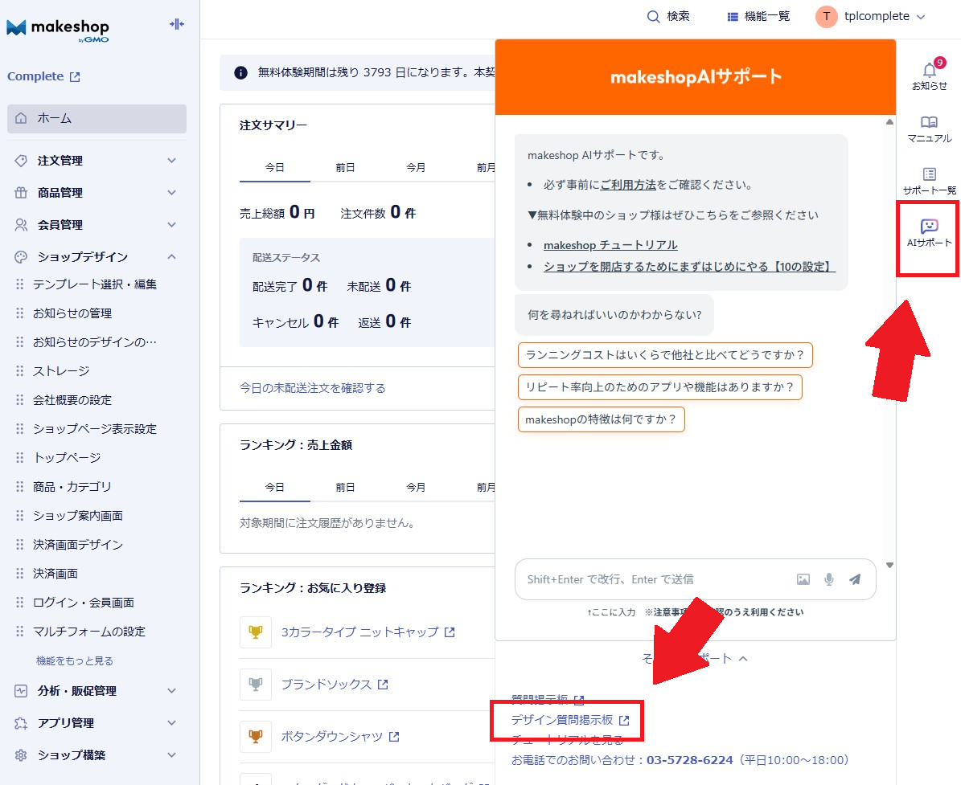Open お知らせ notifications bell

(x=929, y=75)
